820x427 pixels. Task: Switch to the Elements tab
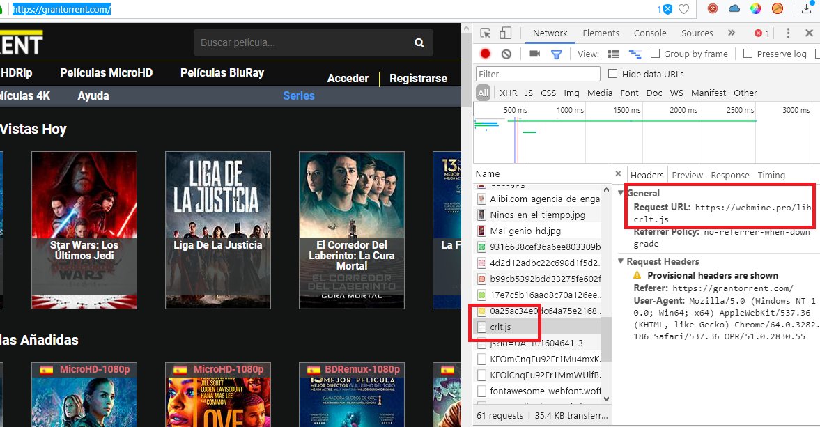601,33
